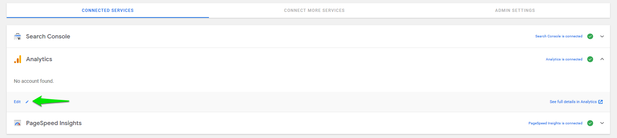The image size is (617, 138).
Task: Switch to Connect More Services tab
Action: 314,10
